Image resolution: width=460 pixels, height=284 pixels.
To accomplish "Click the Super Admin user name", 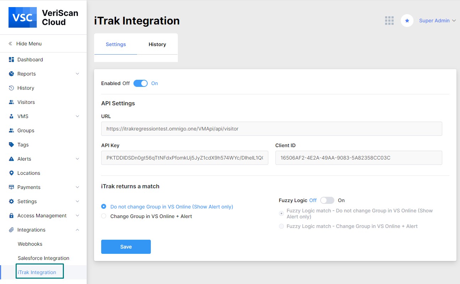I will coord(434,21).
